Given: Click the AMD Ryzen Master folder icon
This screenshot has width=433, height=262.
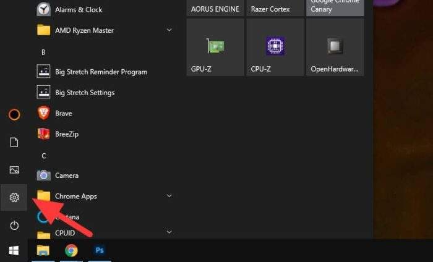Looking at the screenshot, I should click(43, 30).
